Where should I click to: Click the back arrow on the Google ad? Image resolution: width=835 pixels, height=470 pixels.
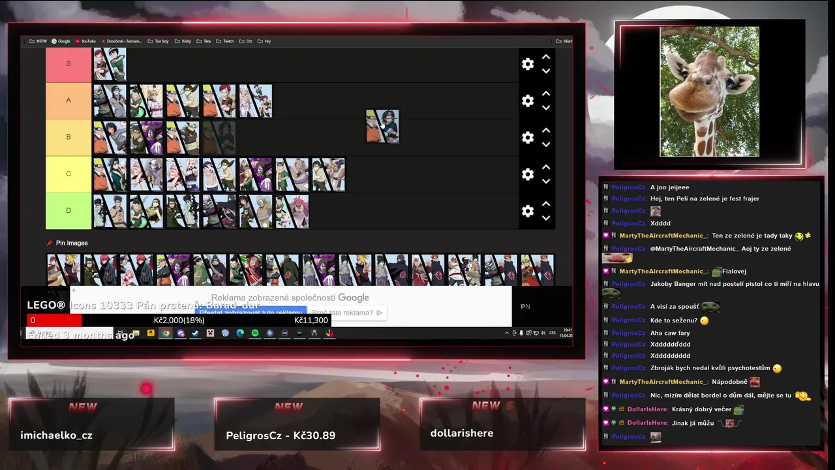click(x=74, y=290)
